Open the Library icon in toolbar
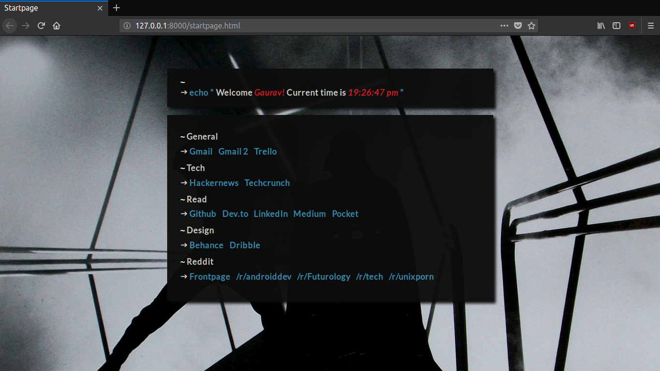Image resolution: width=660 pixels, height=371 pixels. [601, 26]
